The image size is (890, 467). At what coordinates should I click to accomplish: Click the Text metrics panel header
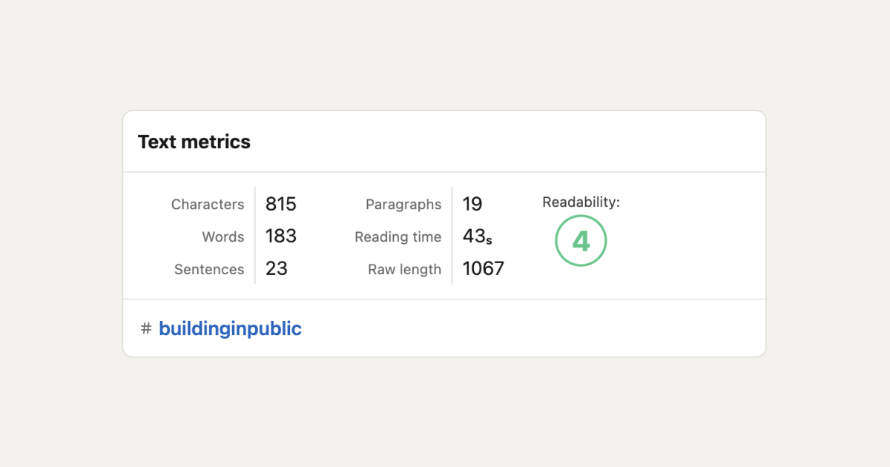pyautogui.click(x=194, y=142)
